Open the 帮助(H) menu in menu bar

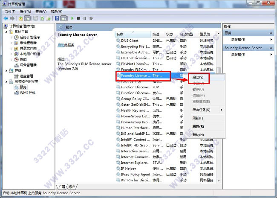pyautogui.click(x=57, y=12)
